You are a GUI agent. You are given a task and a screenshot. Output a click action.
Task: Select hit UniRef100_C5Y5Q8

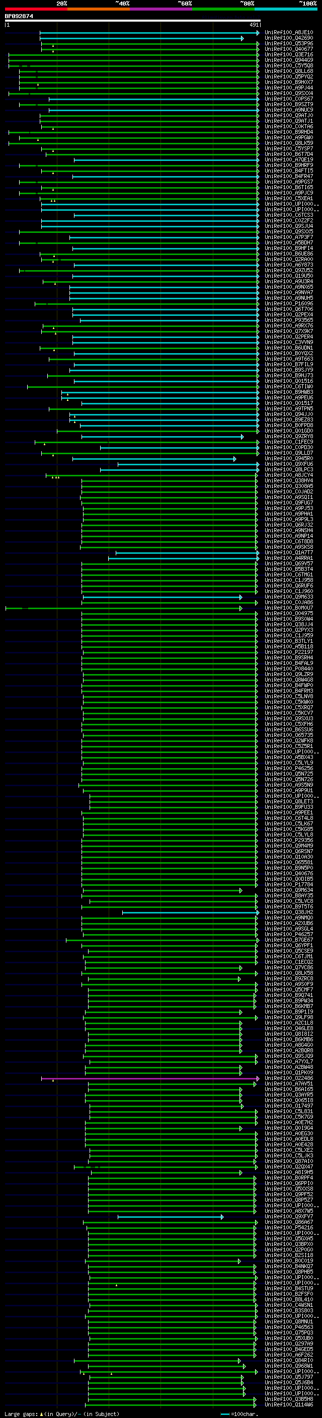click(x=289, y=65)
